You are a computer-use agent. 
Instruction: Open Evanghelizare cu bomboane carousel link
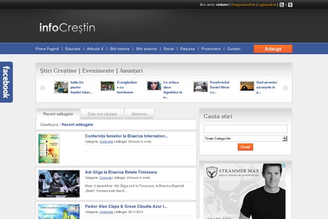click(x=127, y=87)
